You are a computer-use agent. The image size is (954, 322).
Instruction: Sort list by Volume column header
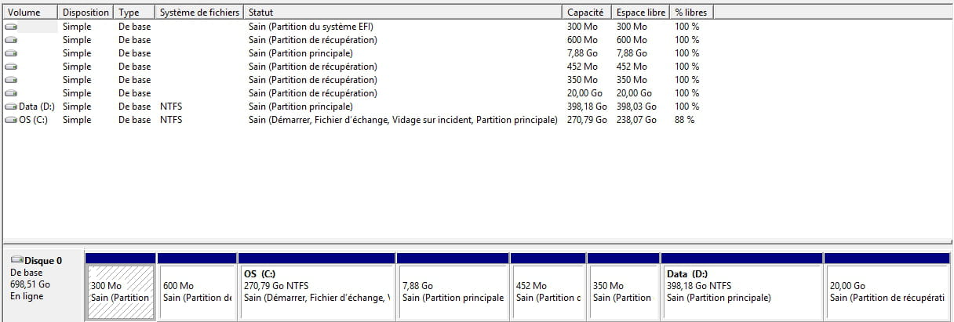[x=30, y=13]
